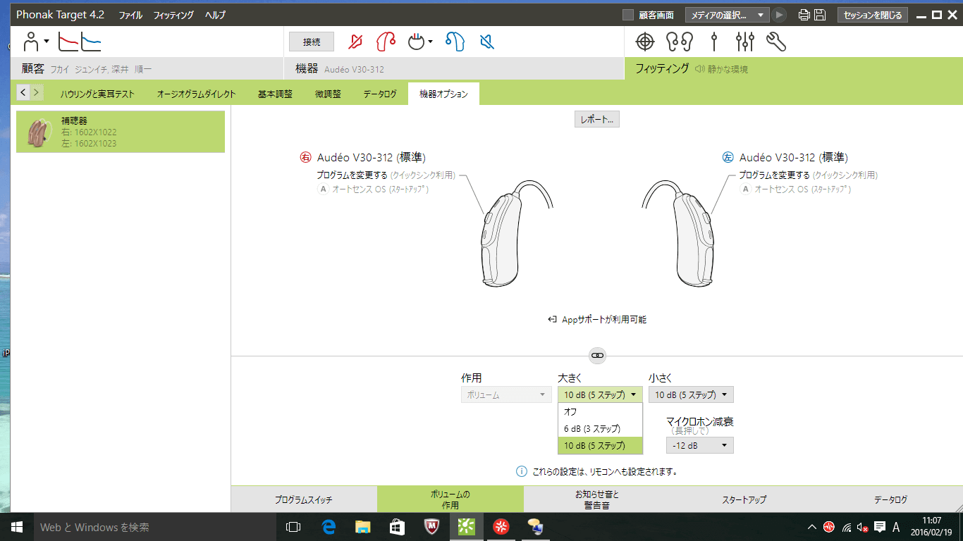
Task: Choose 6 dB (3 ステップ) option
Action: (600, 428)
